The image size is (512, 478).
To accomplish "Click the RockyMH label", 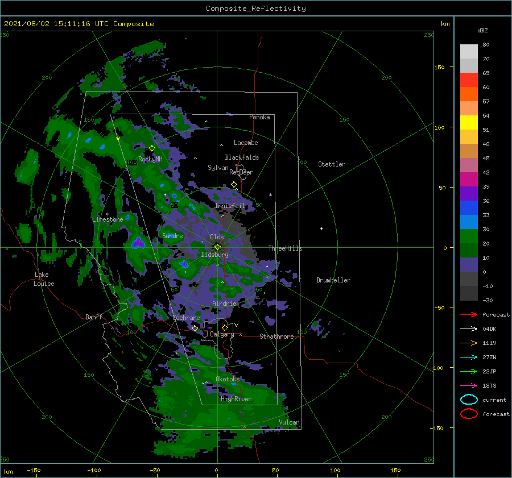I will click(150, 159).
